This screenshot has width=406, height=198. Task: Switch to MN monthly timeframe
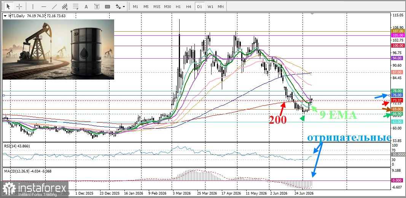pyautogui.click(x=221, y=6)
